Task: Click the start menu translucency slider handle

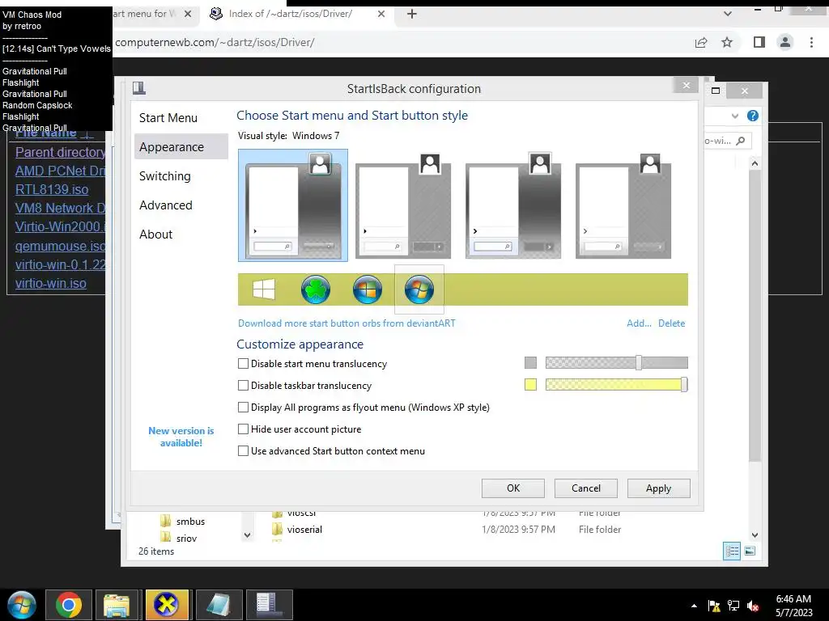Action: 639,363
